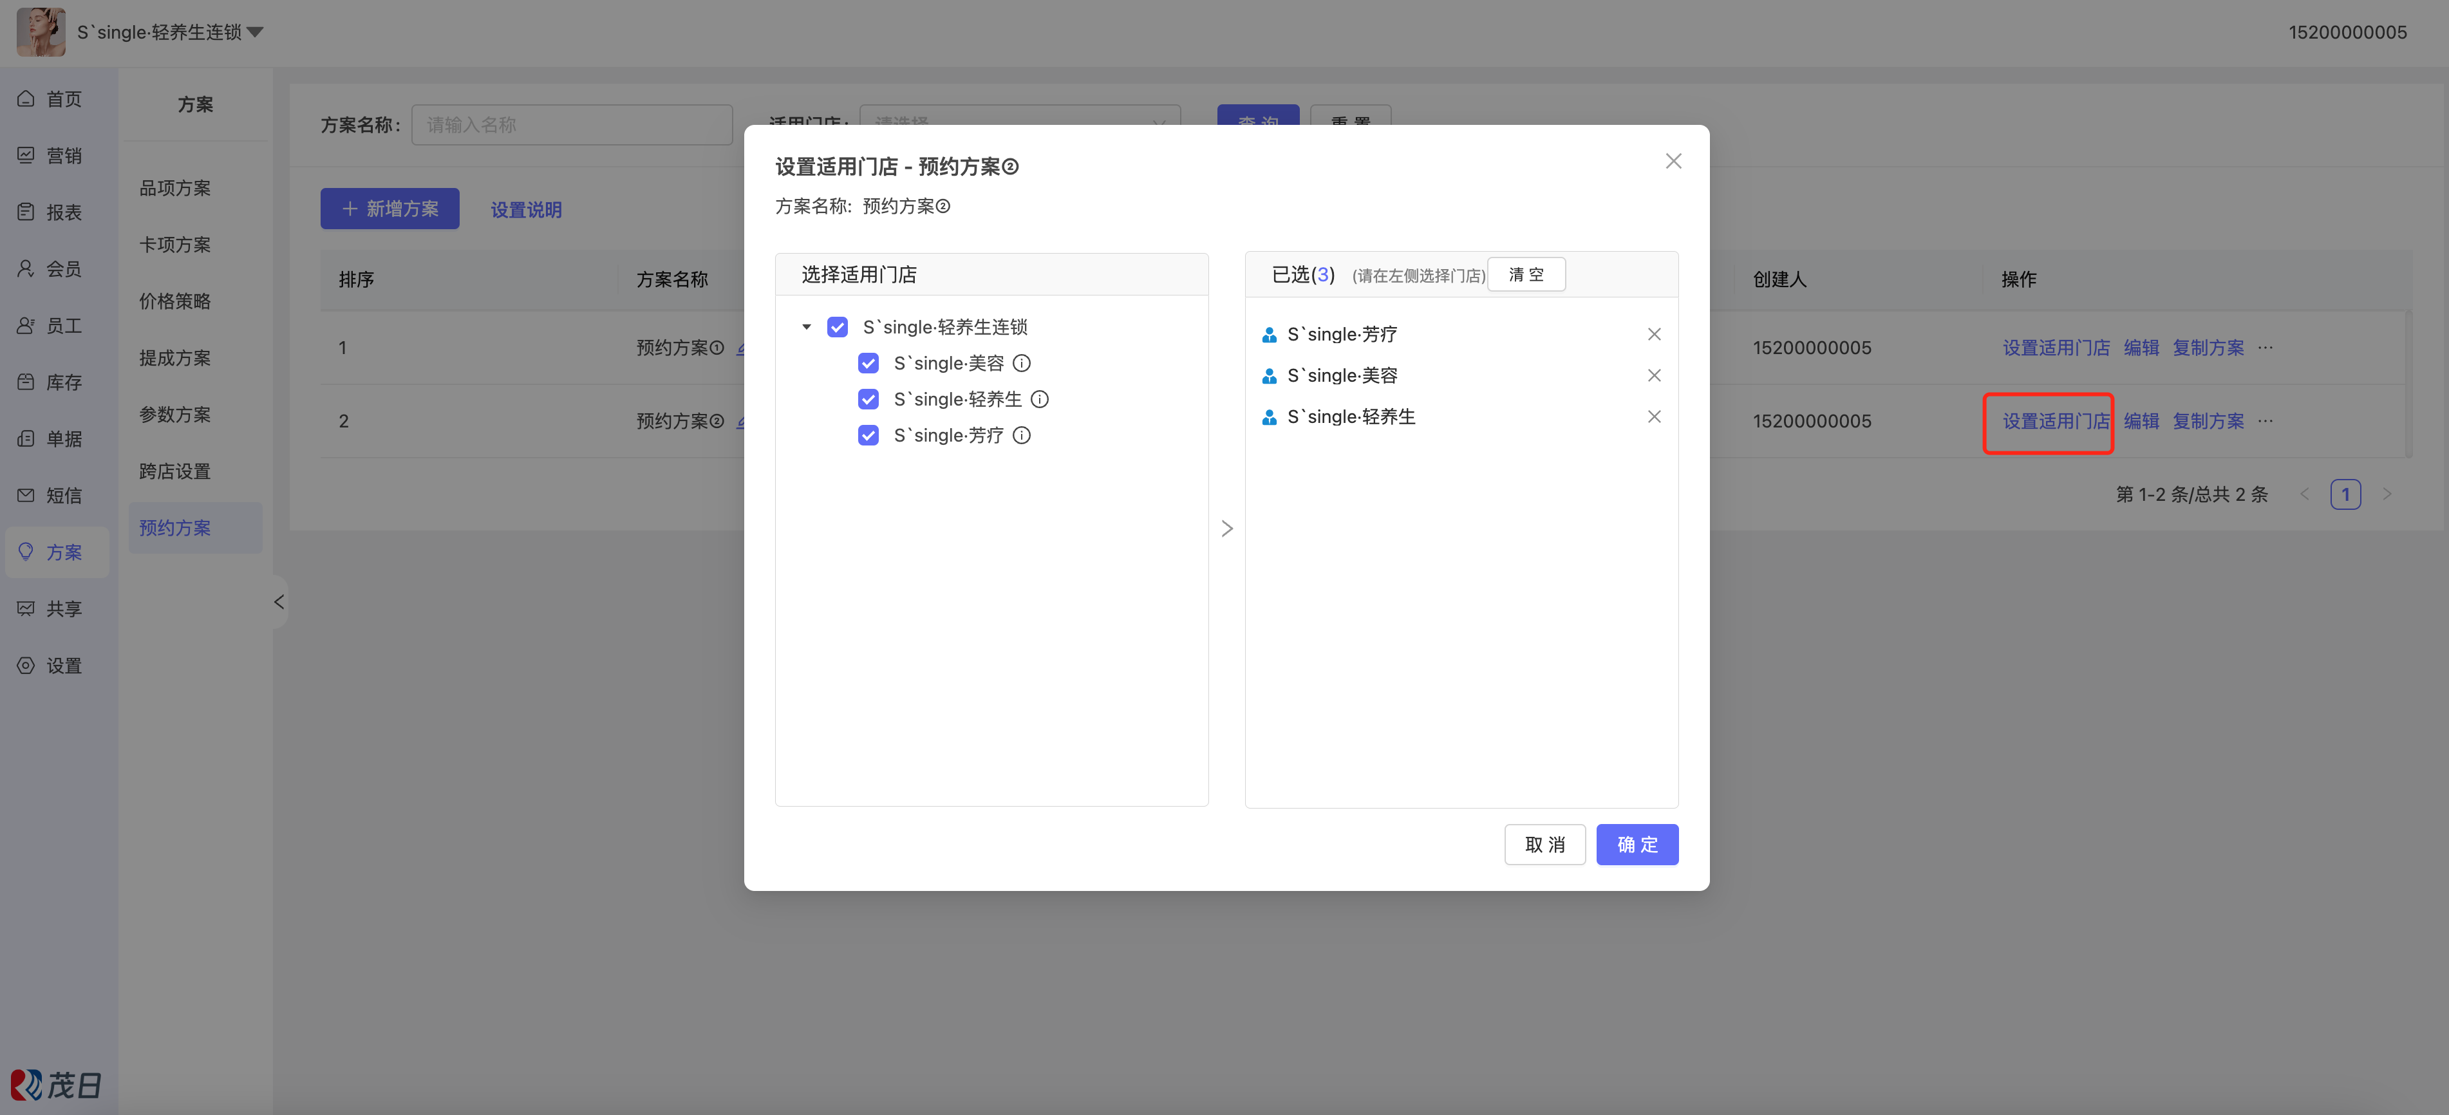The image size is (2449, 1115).
Task: Remove S`single·美容 from selected list
Action: pos(1653,375)
